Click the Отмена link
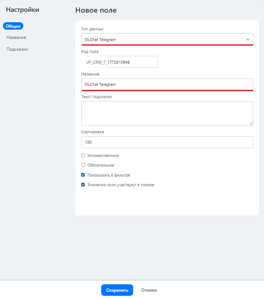The image size is (264, 298). (x=149, y=290)
